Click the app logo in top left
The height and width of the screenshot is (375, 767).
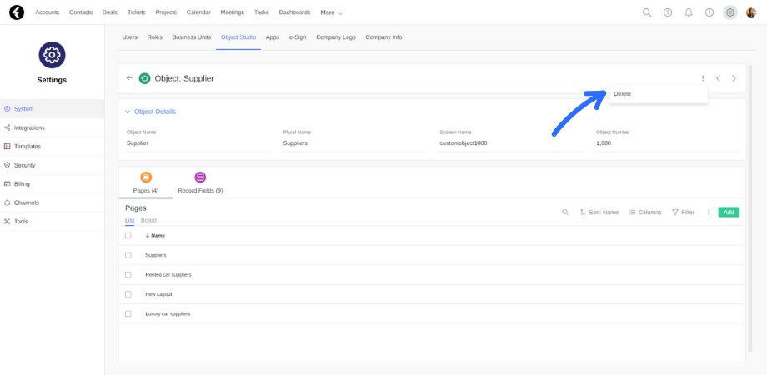[17, 12]
